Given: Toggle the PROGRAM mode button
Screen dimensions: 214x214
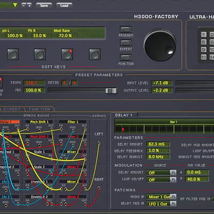Looking at the screenshot, I should [x=126, y=29].
